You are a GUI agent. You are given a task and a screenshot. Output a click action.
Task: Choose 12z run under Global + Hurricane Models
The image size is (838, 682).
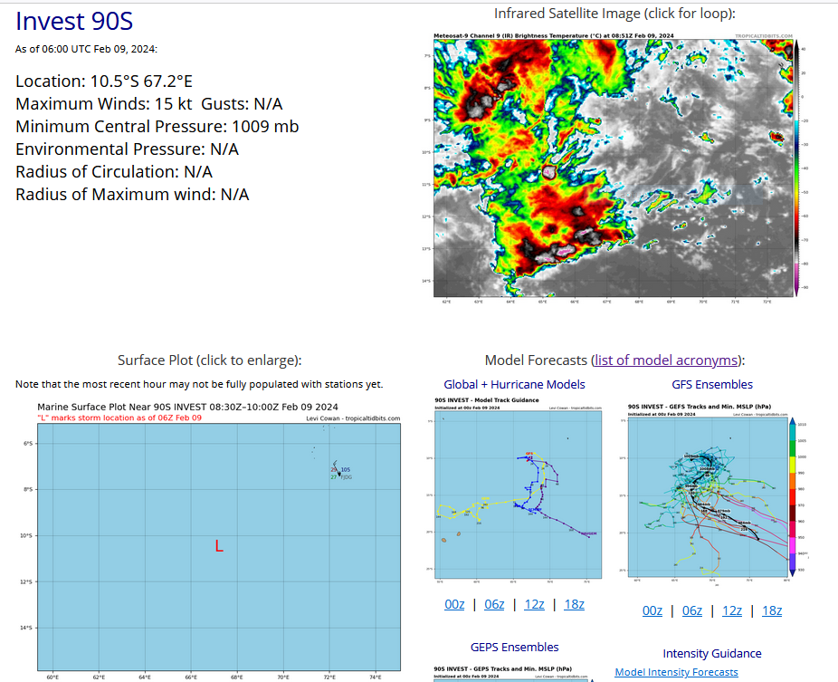pyautogui.click(x=534, y=604)
